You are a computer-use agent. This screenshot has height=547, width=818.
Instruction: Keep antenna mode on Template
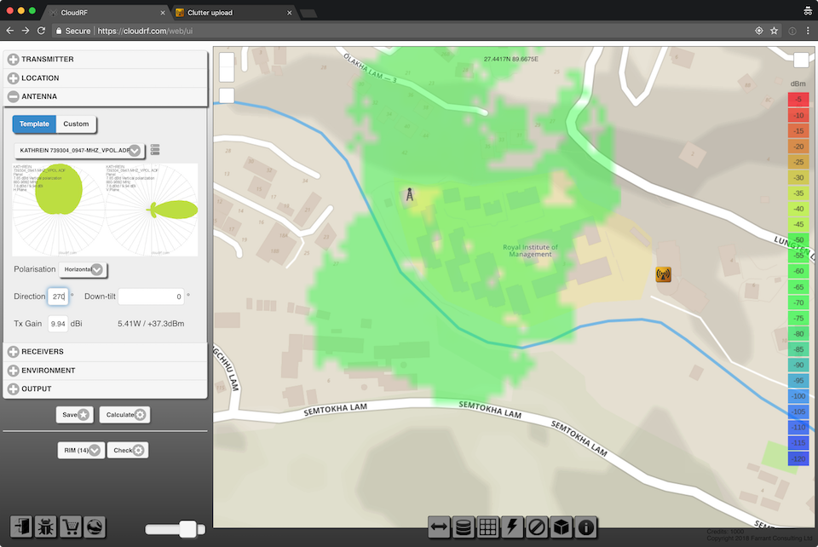pos(34,124)
